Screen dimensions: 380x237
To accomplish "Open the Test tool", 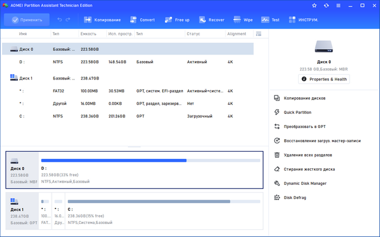I will coord(270,20).
